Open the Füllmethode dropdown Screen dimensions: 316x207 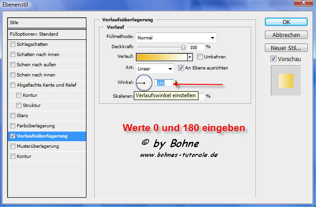tap(176, 38)
